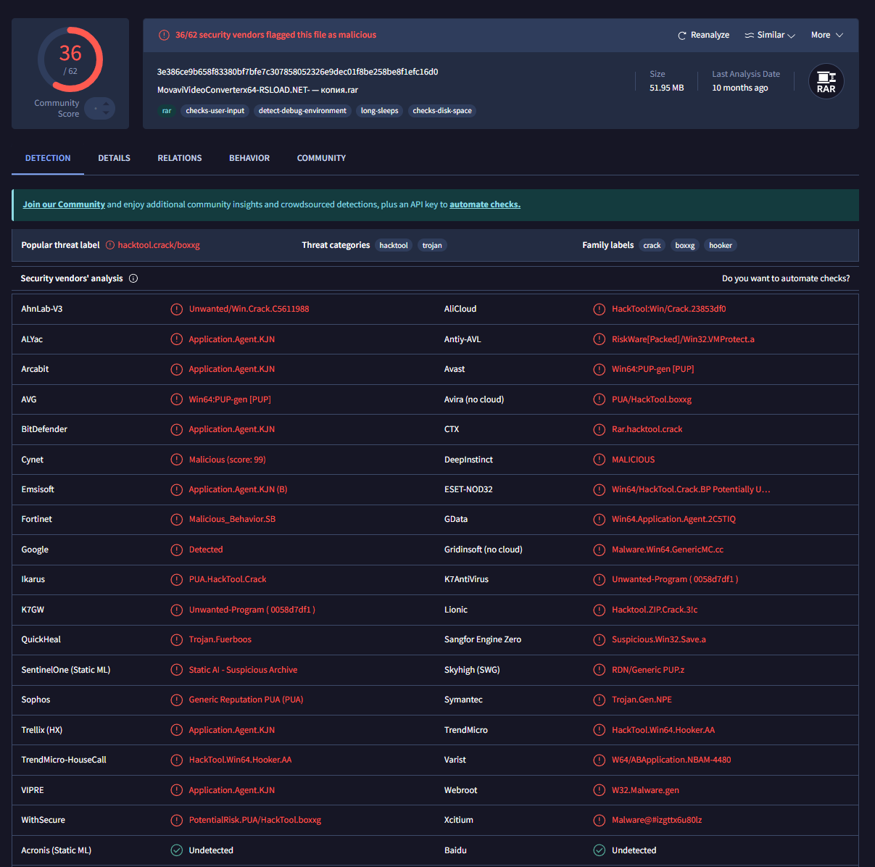Click the Generic Reputation PUA (PUA) Sophos result
The image size is (875, 867).
point(246,700)
